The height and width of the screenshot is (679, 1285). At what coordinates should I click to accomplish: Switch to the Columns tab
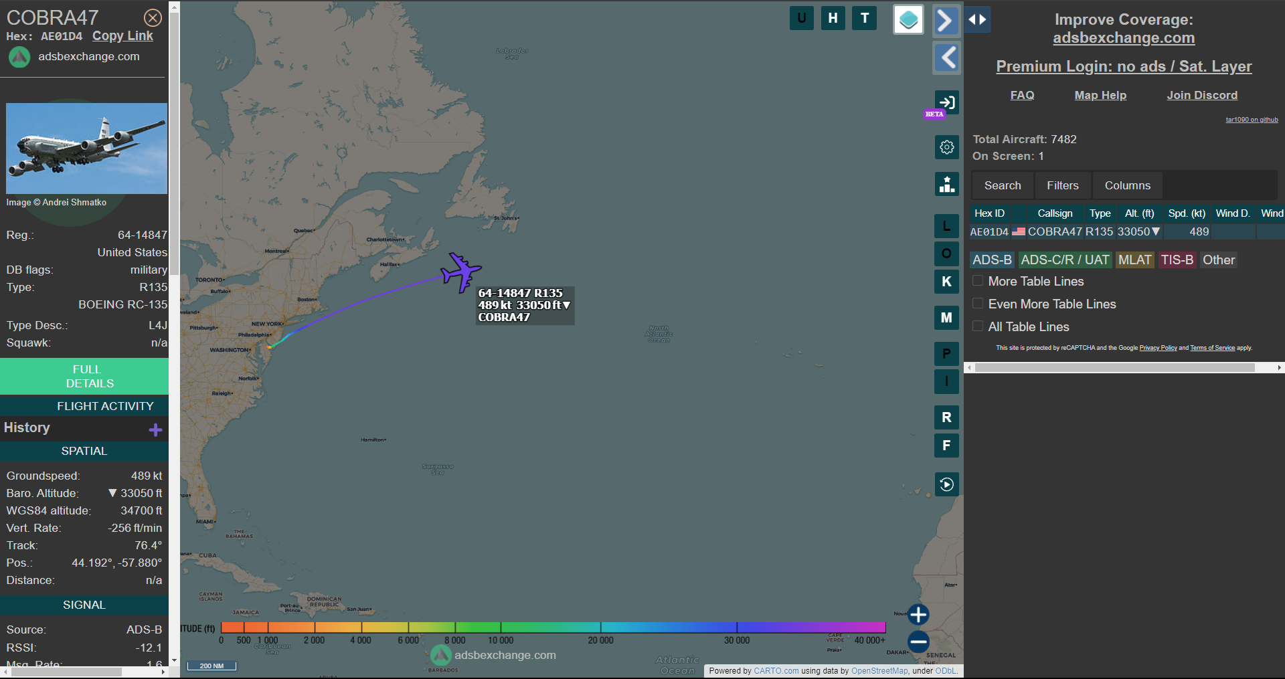click(x=1128, y=185)
